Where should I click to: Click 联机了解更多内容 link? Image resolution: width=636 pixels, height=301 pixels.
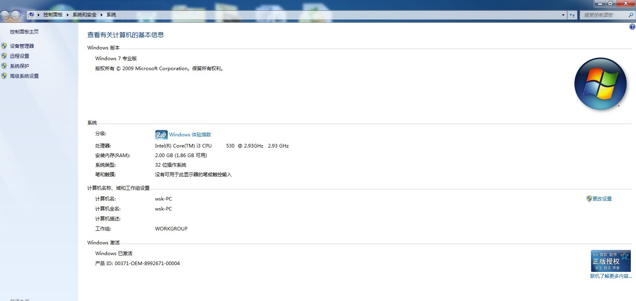[x=611, y=276]
